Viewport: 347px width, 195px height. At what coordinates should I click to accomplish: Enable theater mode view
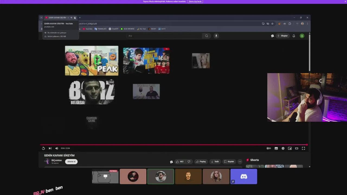point(297,148)
